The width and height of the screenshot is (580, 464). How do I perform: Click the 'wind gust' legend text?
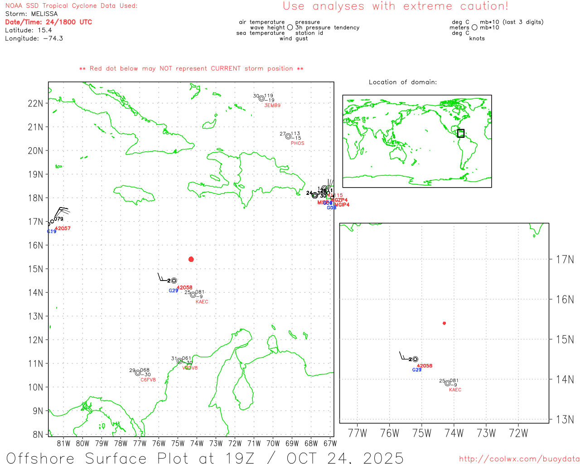[294, 39]
